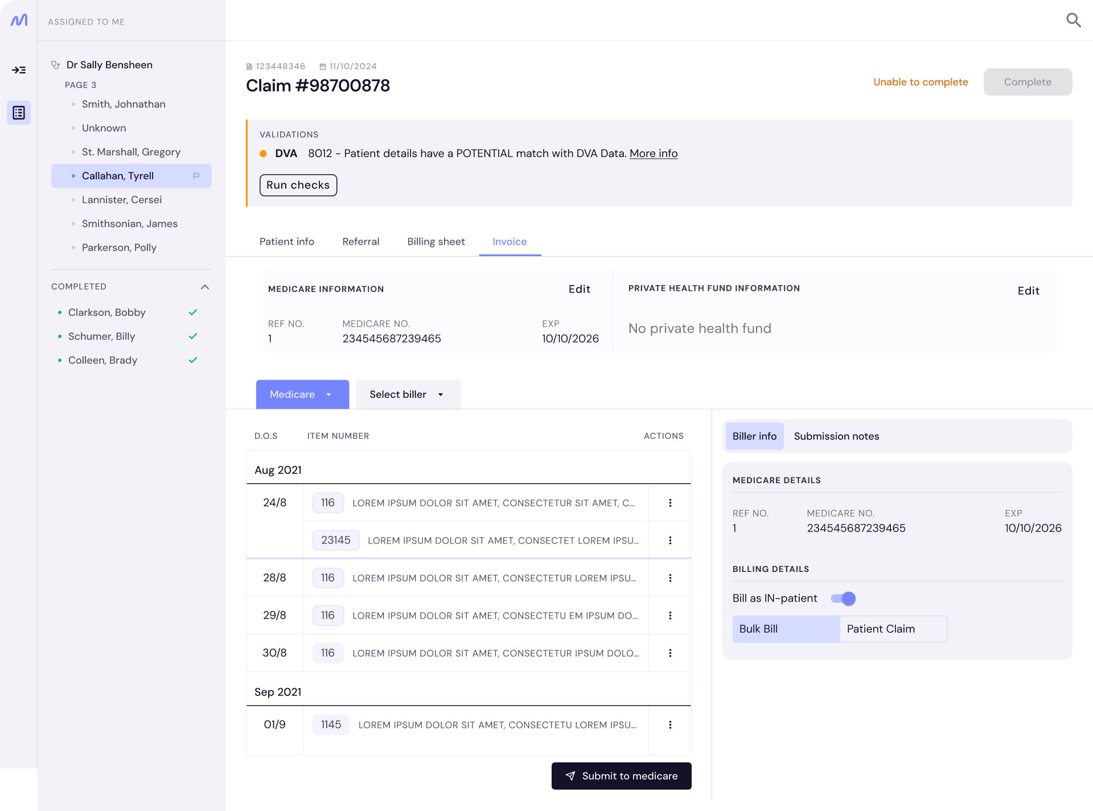Viewport: 1093px width, 811px height.
Task: Click stethoscope icon beside Dr Sally Bensheen
Action: pyautogui.click(x=56, y=65)
